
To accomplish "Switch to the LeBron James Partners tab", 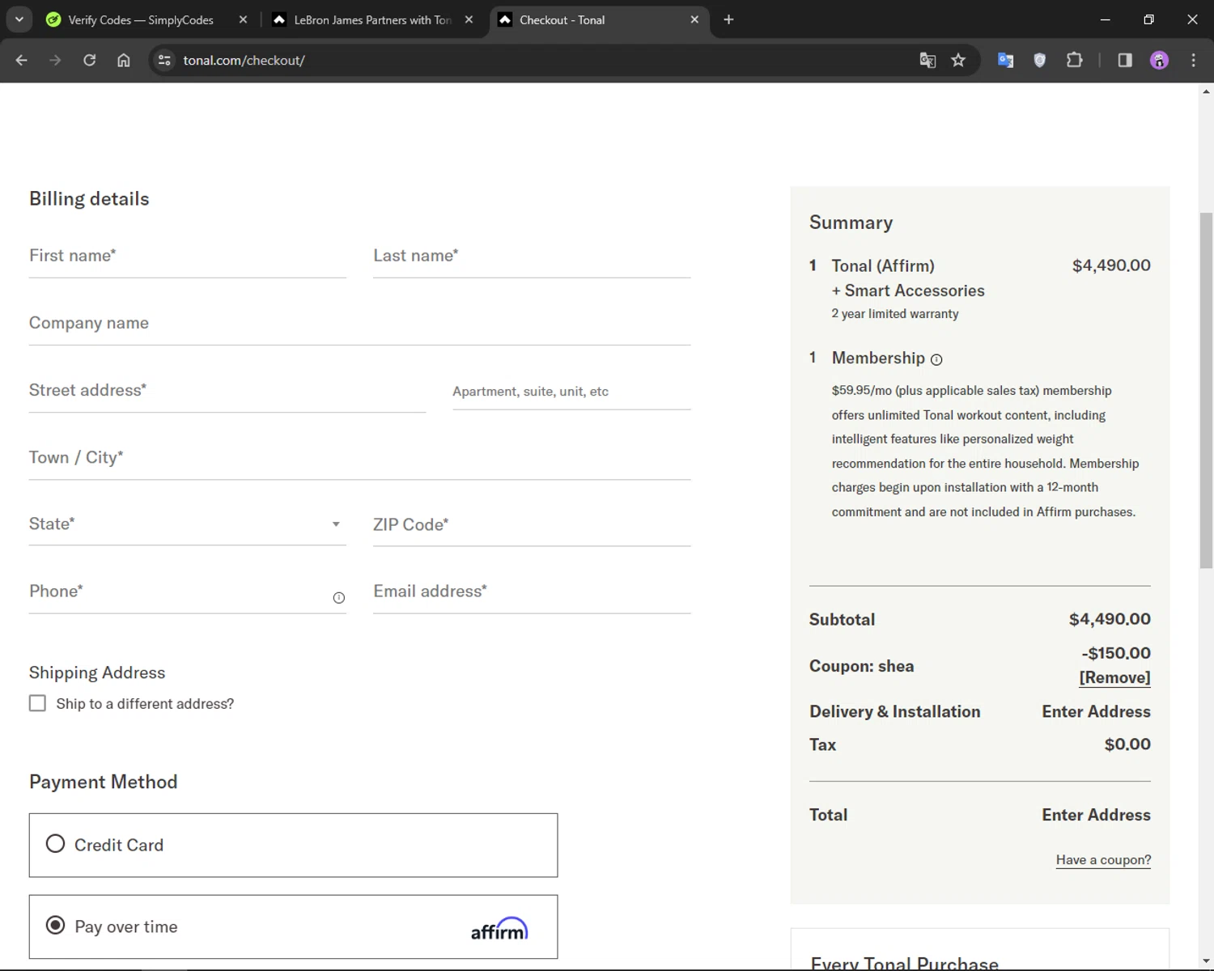I will 372,19.
